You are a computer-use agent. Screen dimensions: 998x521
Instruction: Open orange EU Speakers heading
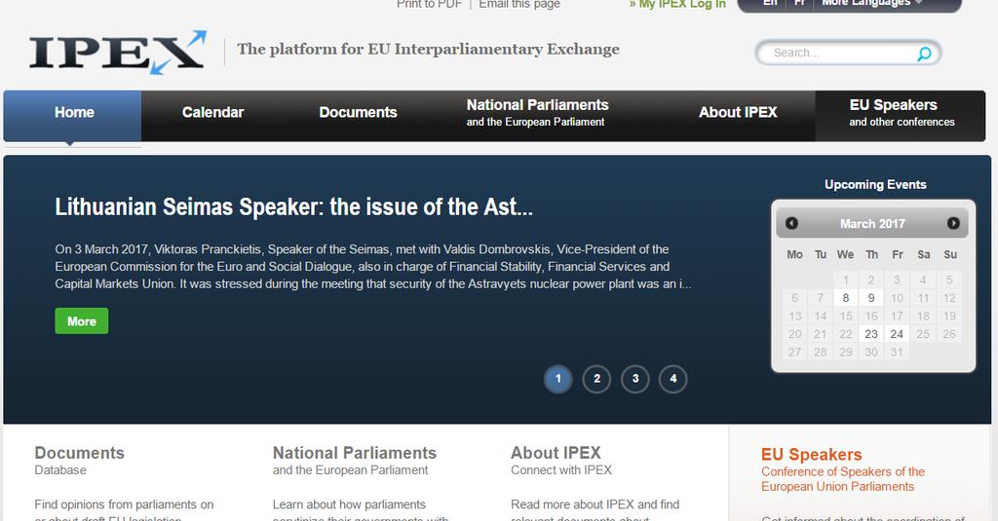(812, 455)
